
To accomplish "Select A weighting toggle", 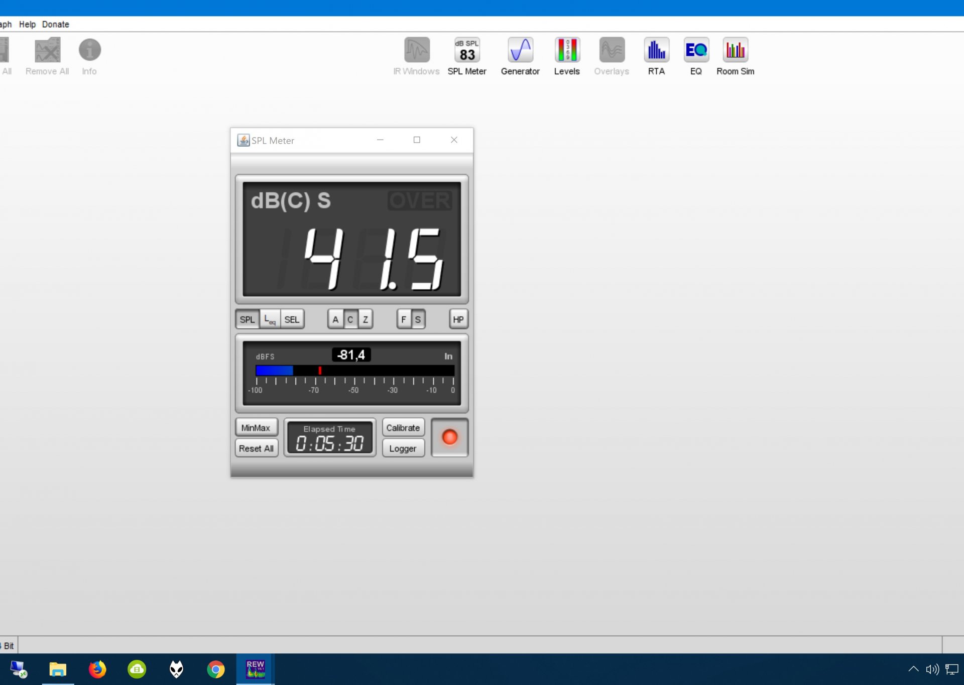I will tap(335, 319).
